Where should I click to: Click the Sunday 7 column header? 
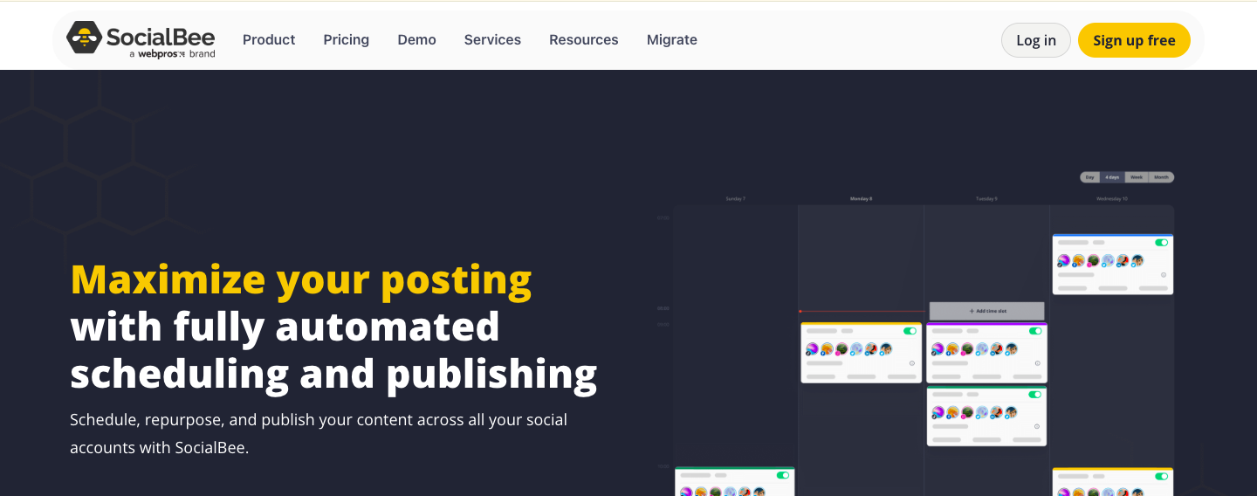click(x=736, y=199)
